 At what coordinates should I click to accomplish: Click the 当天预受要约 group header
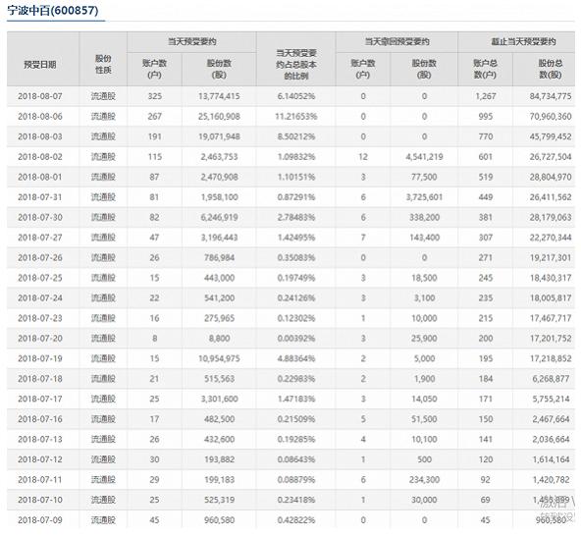[x=191, y=41]
